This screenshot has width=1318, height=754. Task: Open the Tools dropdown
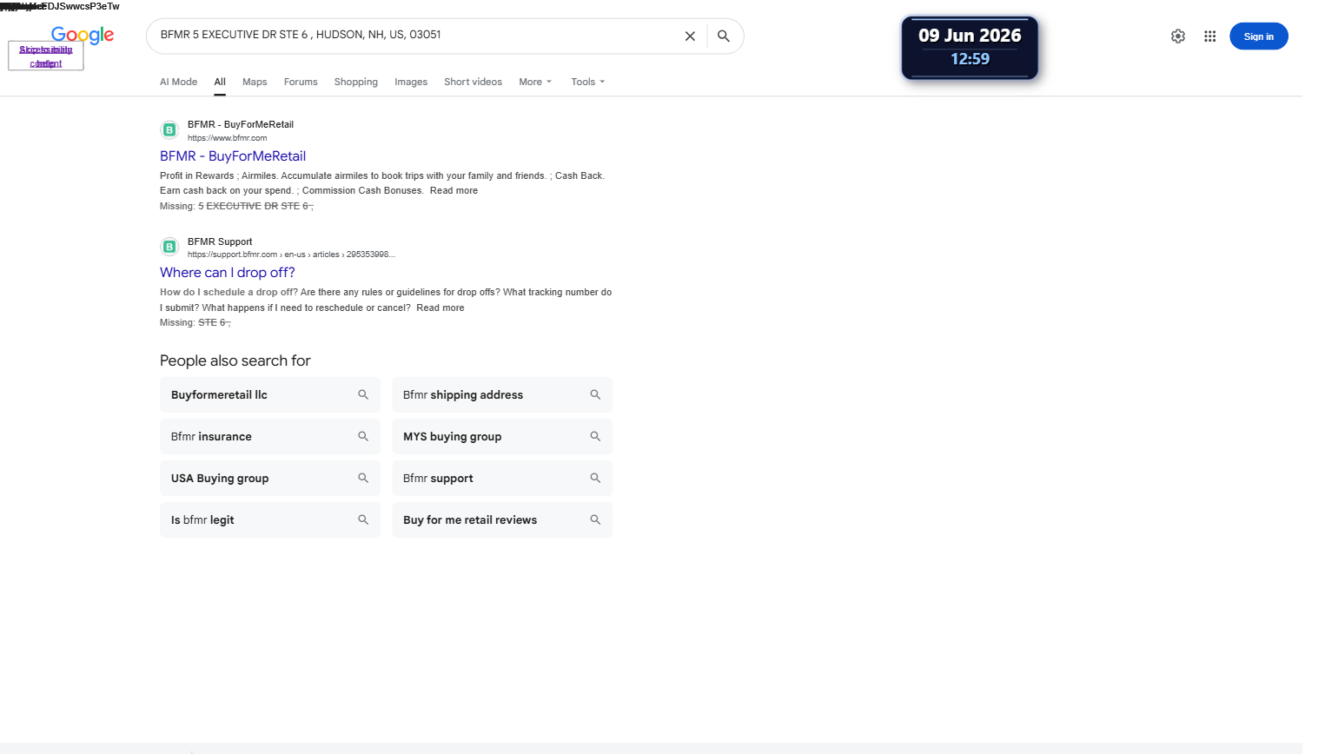[588, 82]
